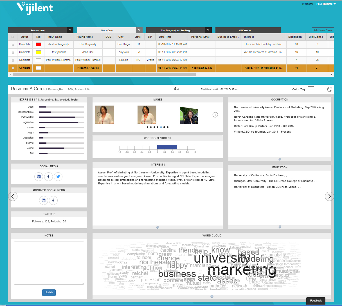This screenshot has width=342, height=306.
Task: Sort table by Status column header
Action: coord(24,37)
